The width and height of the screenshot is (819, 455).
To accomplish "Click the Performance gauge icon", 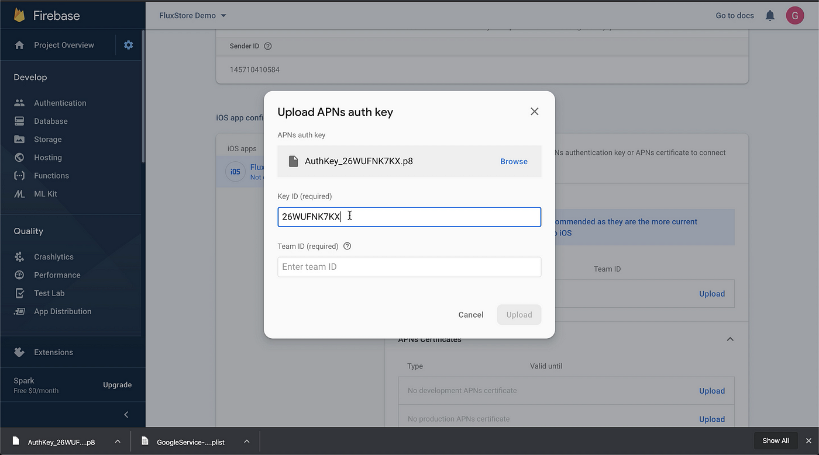I will (x=19, y=275).
